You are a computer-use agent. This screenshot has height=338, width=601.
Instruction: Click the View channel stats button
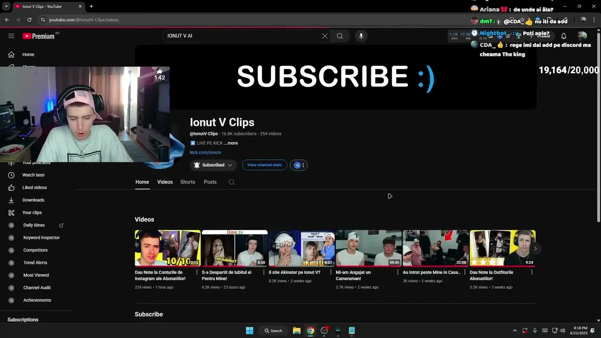(265, 165)
